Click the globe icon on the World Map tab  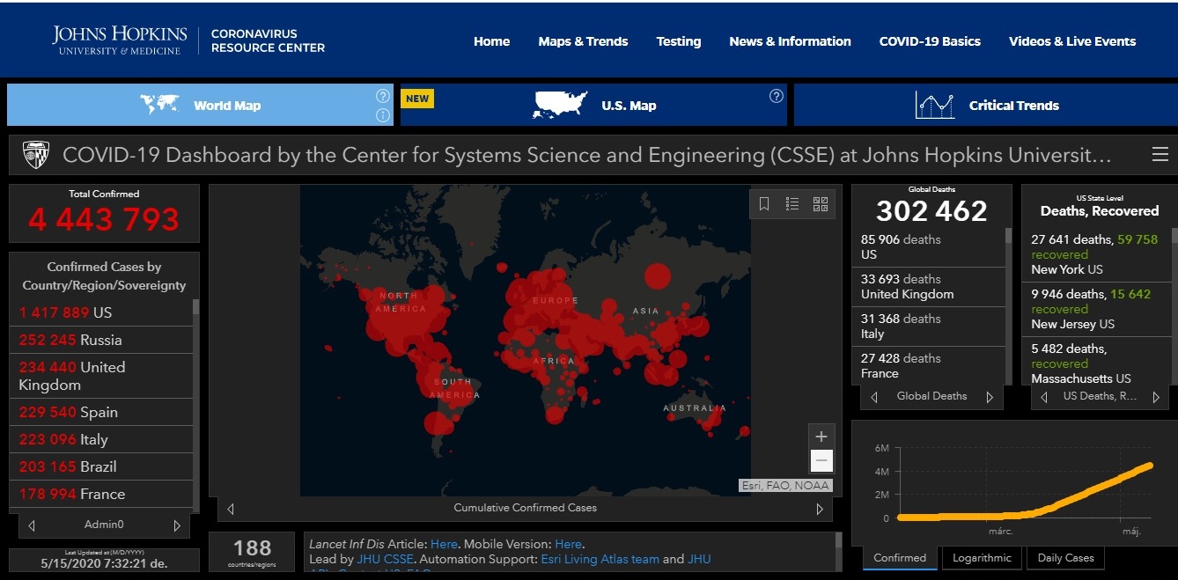[x=159, y=104]
